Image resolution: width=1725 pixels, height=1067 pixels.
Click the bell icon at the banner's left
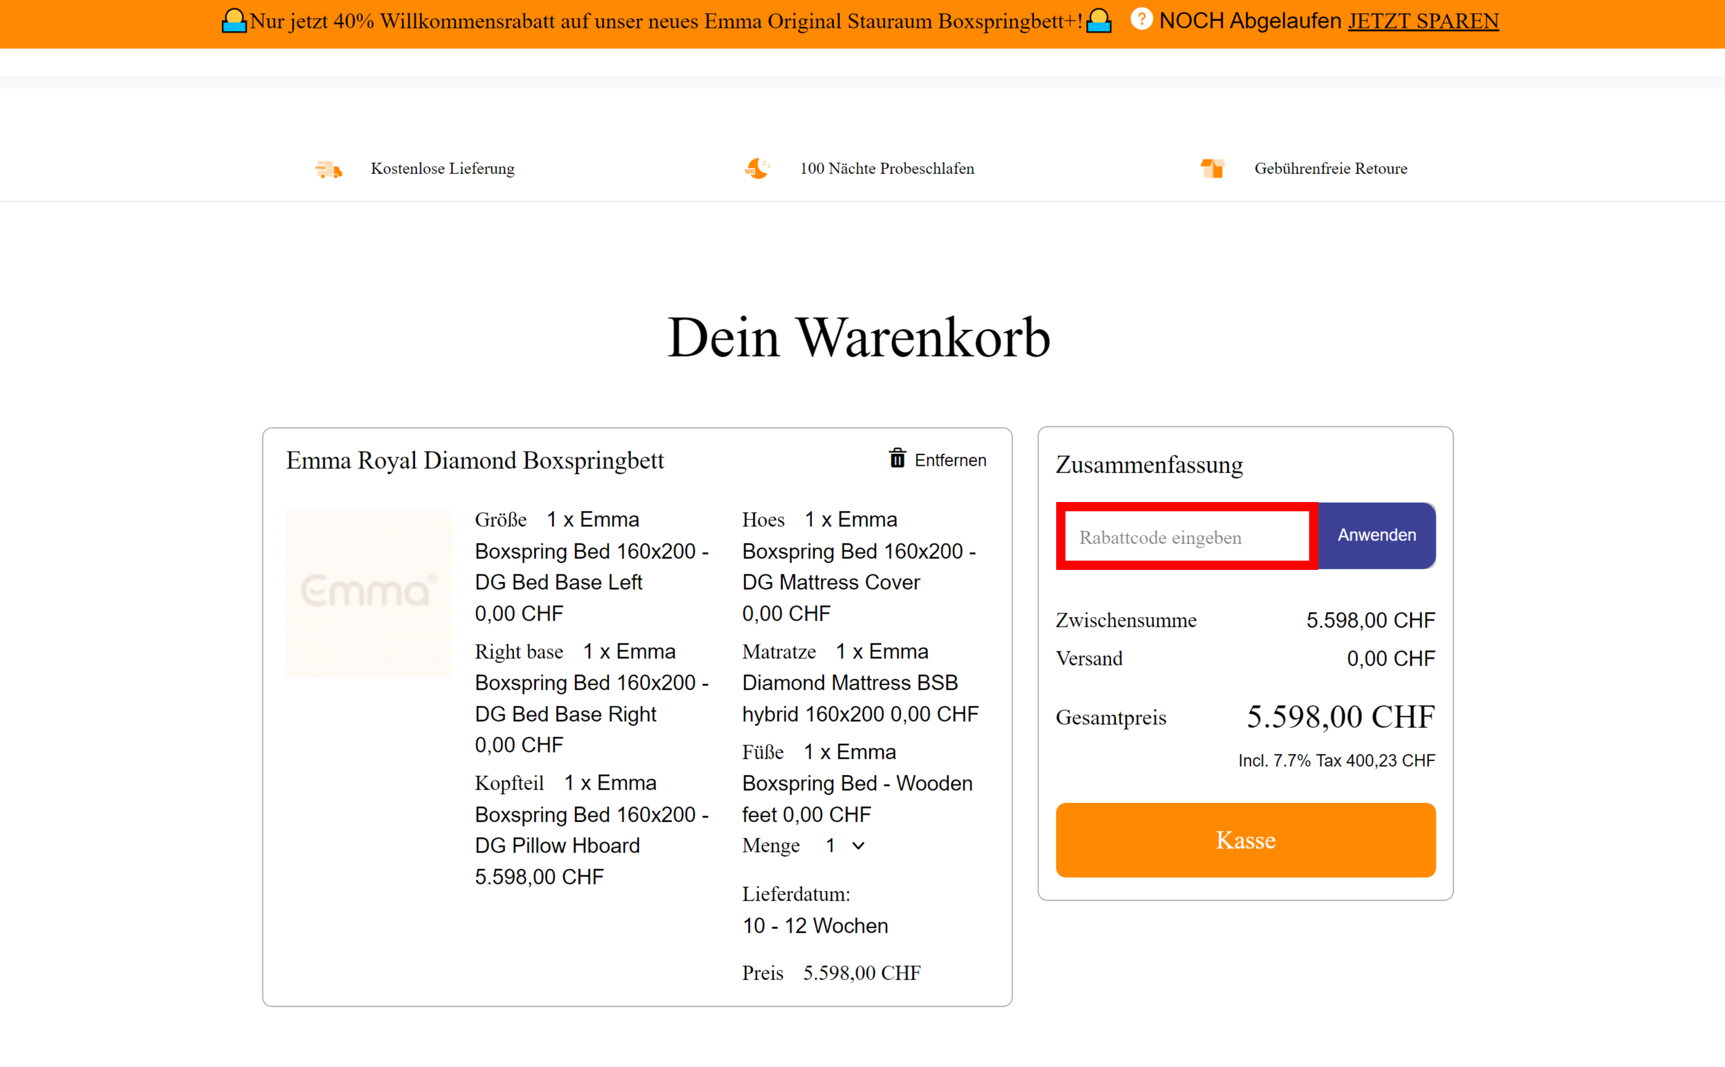(x=234, y=21)
